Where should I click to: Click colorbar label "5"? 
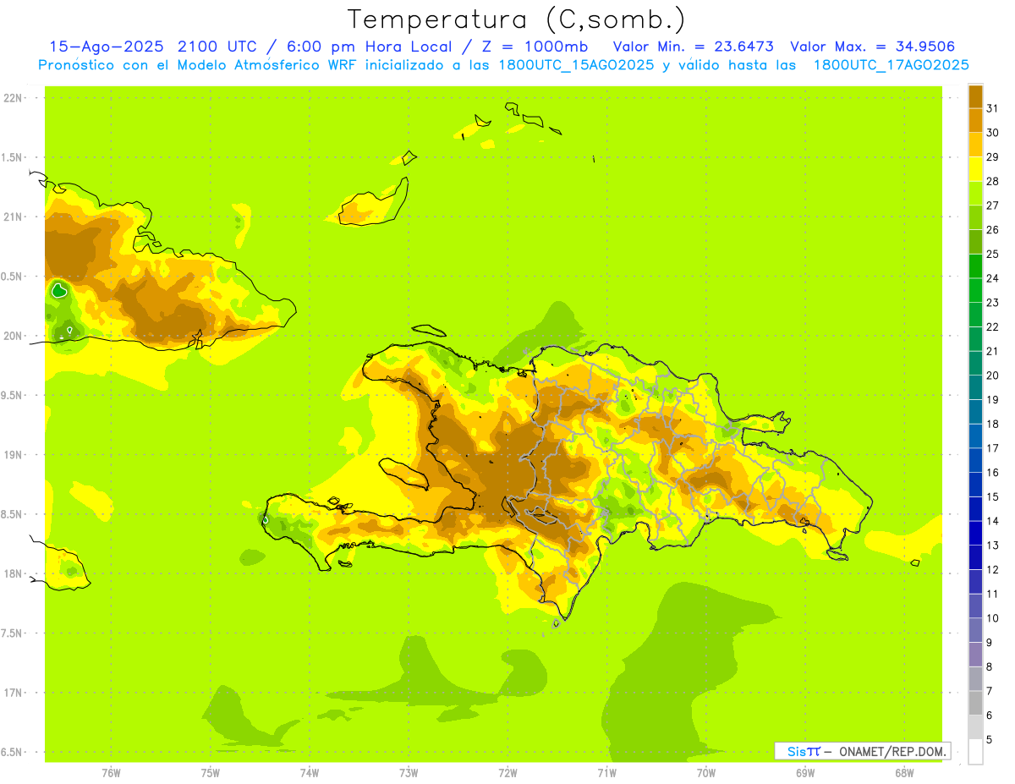pyautogui.click(x=989, y=739)
